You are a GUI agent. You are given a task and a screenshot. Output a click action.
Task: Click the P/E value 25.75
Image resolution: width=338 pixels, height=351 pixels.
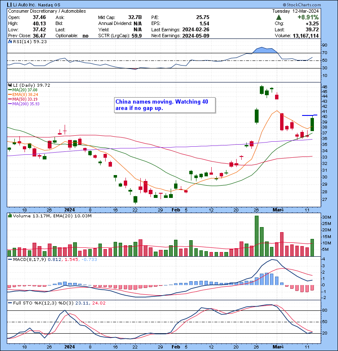pyautogui.click(x=203, y=17)
